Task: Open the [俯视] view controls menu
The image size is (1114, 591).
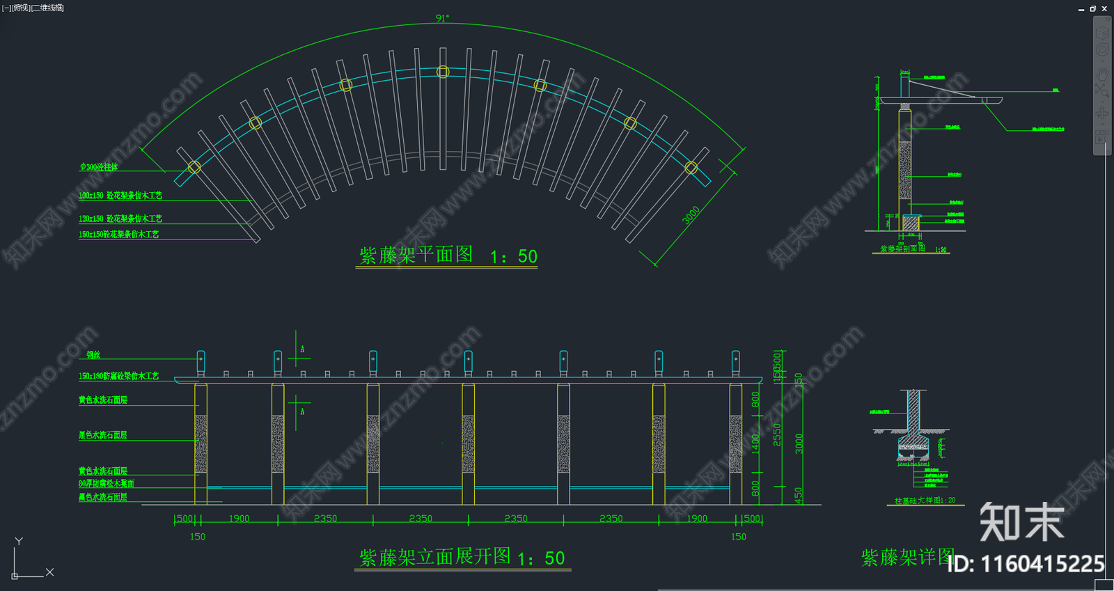Action: [x=22, y=8]
